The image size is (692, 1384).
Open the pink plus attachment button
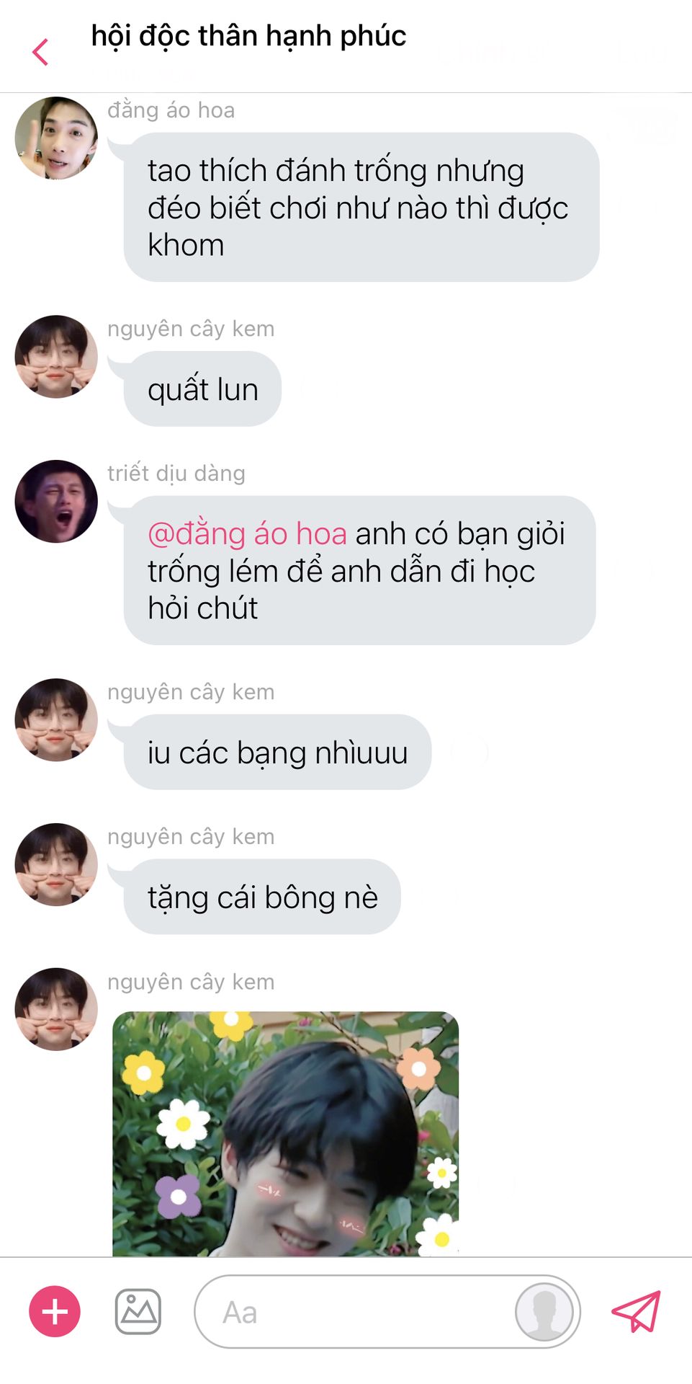[x=55, y=1311]
